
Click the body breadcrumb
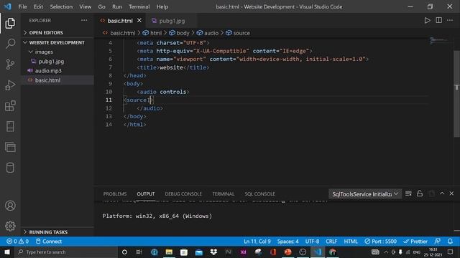pyautogui.click(x=179, y=33)
